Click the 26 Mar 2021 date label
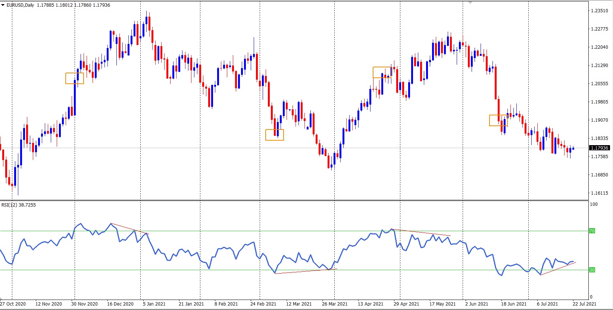Viewport: 613px width, 310px height. tap(335, 304)
